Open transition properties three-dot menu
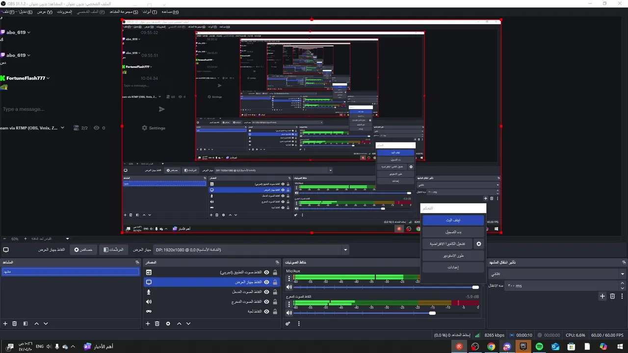Screen dimensions: 628x353 (622, 296)
